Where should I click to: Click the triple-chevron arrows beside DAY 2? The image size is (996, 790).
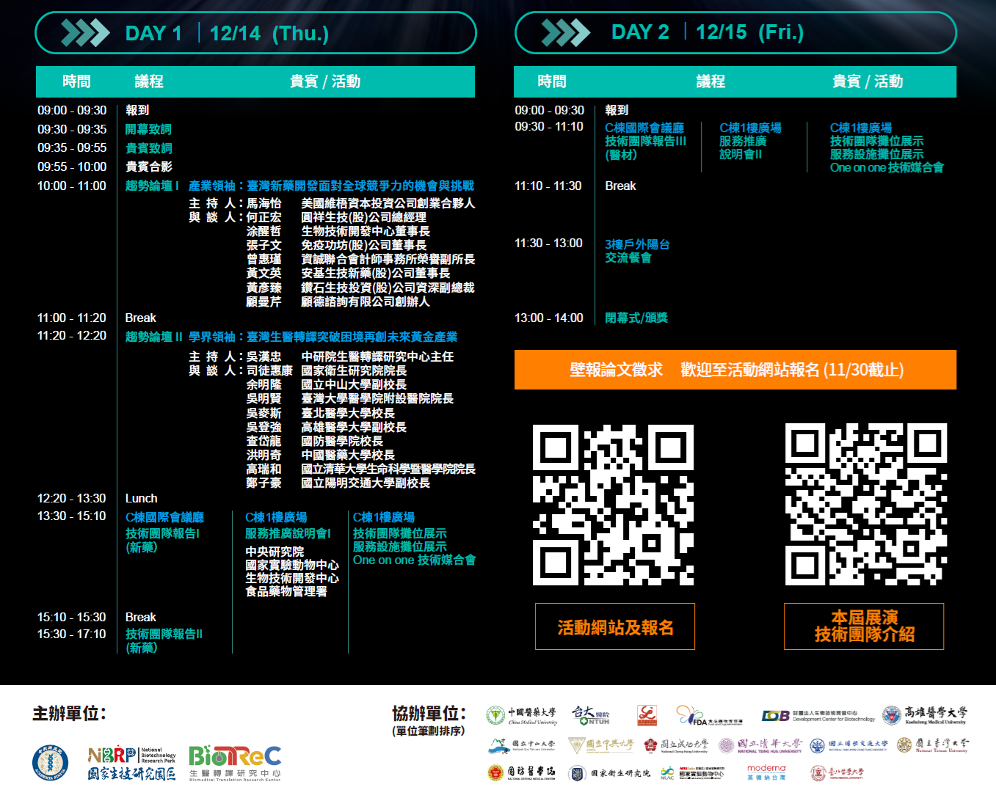(x=565, y=32)
